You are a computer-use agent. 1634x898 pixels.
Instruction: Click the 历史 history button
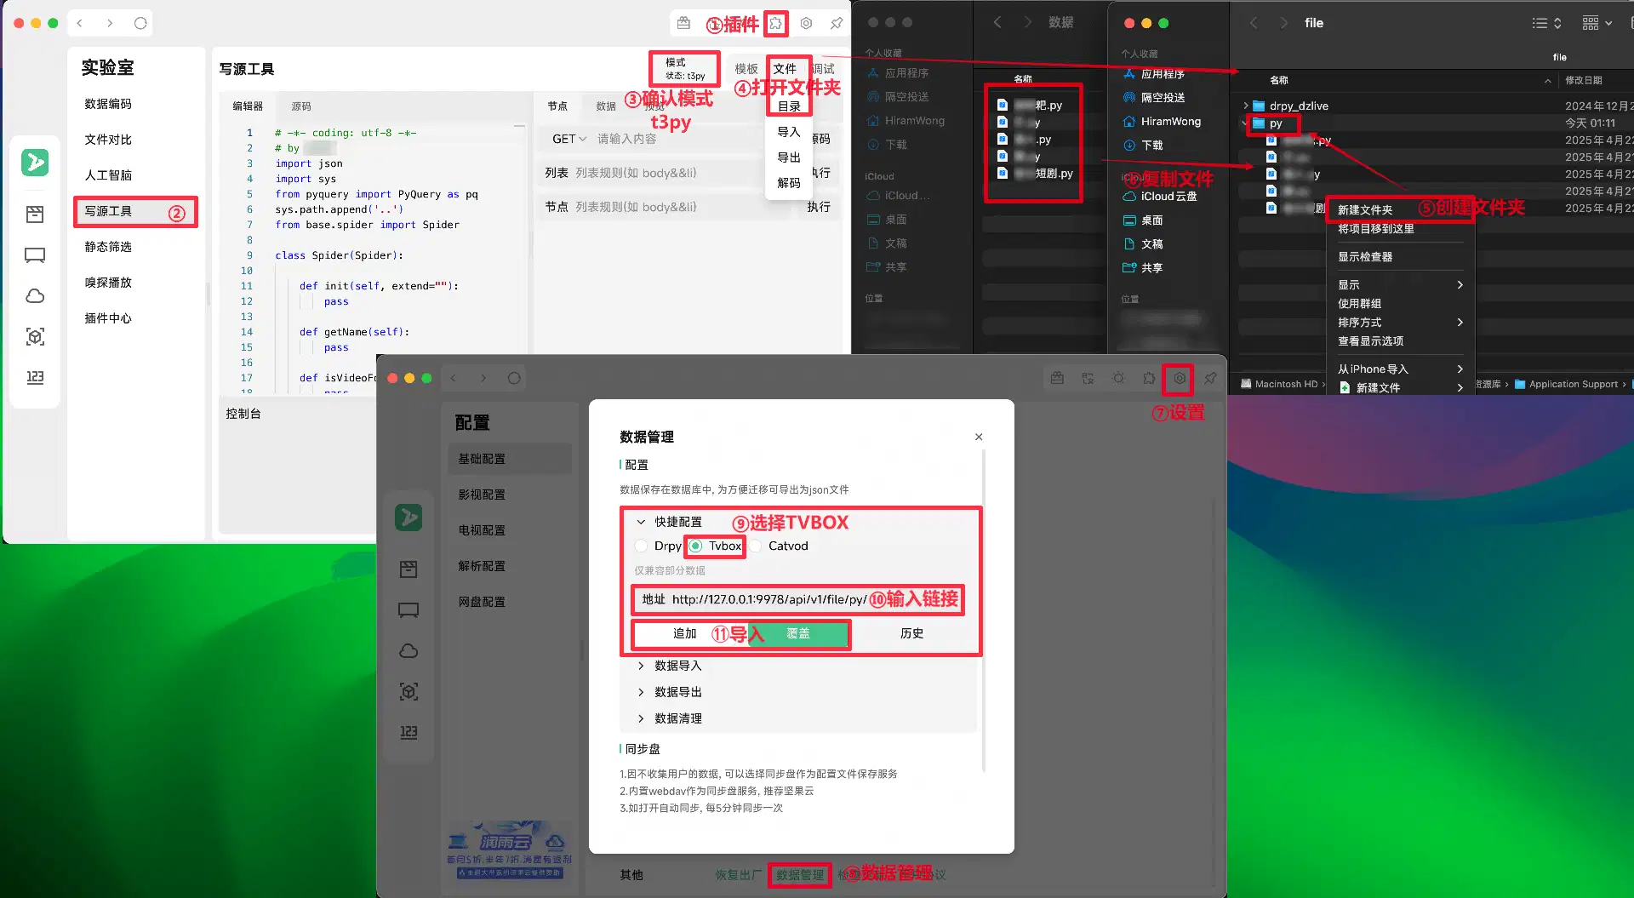[x=911, y=633]
